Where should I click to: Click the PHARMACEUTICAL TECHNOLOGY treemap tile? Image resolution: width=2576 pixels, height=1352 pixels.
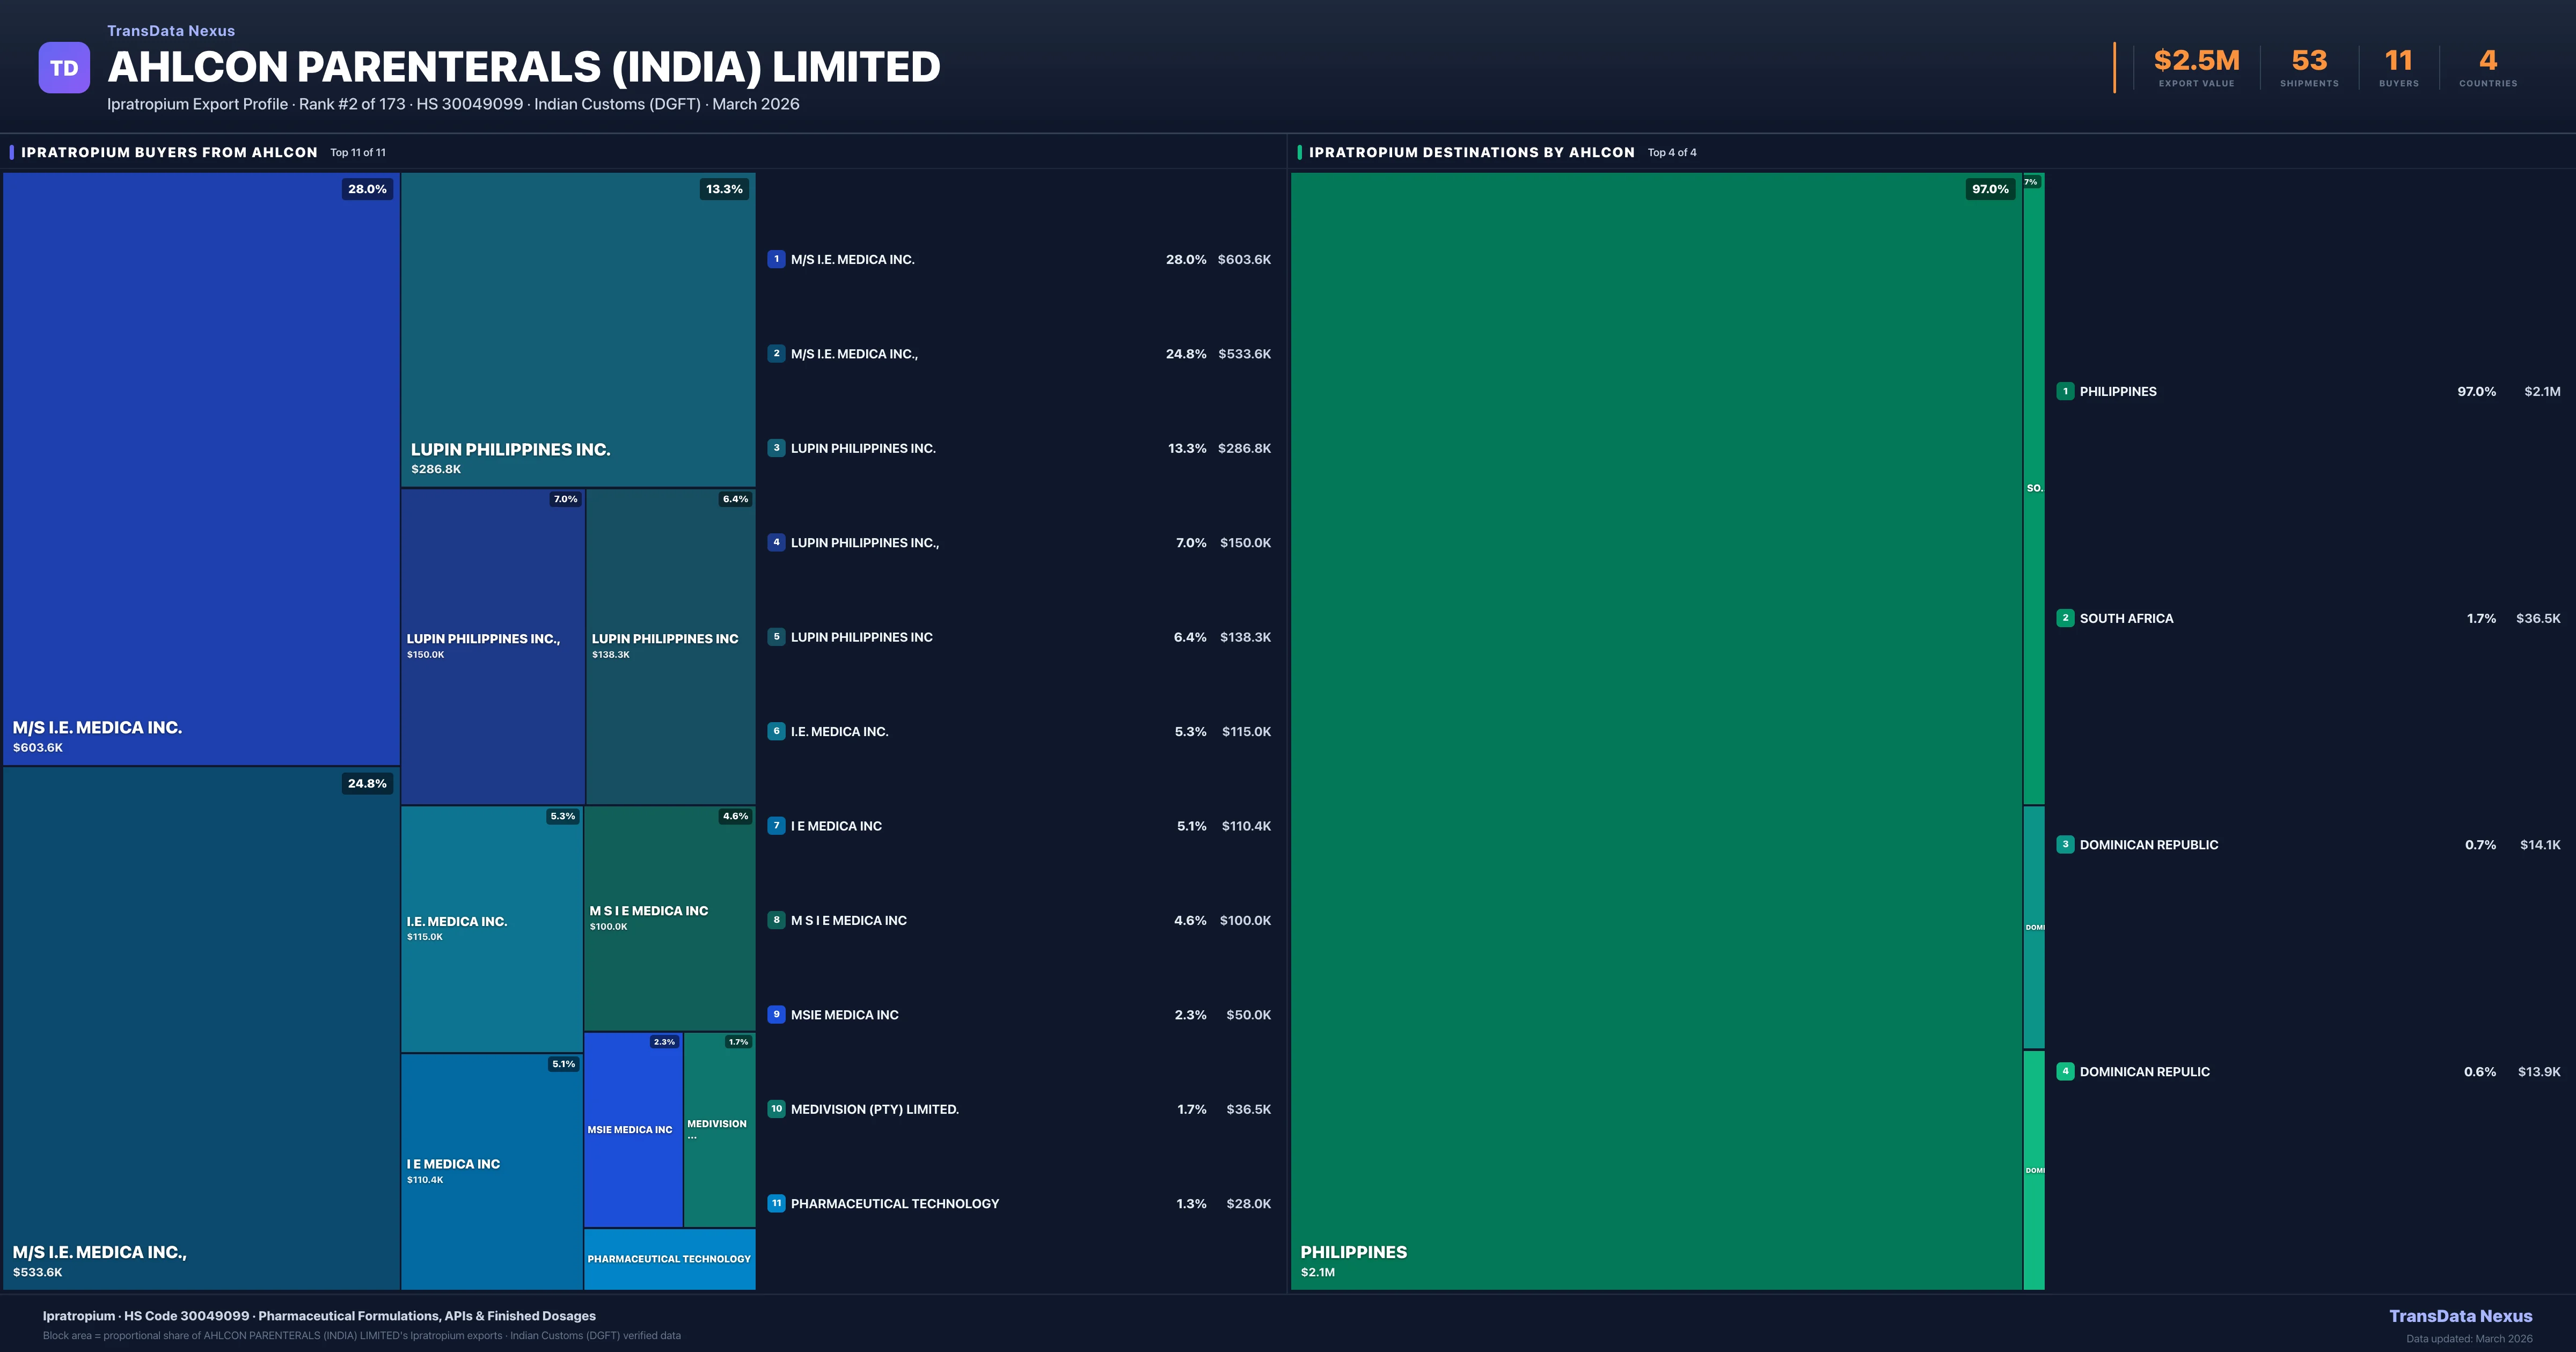[669, 1259]
